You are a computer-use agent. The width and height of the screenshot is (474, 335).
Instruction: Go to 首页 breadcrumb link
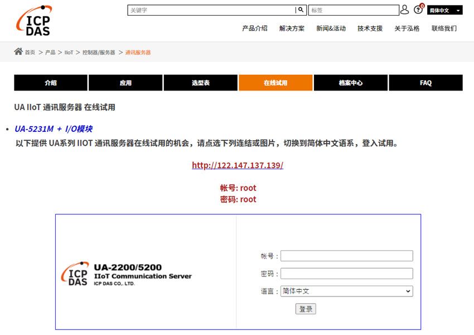click(30, 52)
